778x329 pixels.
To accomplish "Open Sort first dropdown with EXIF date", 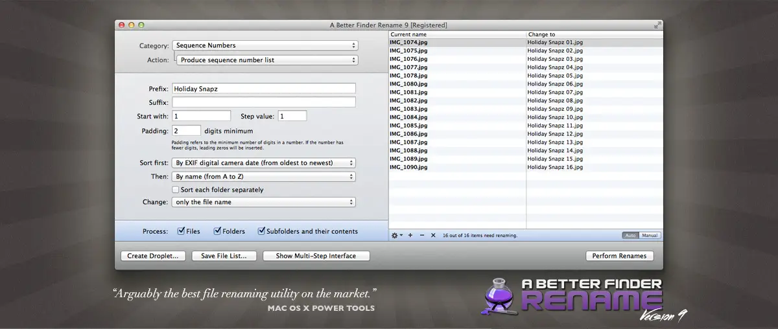I will click(264, 163).
